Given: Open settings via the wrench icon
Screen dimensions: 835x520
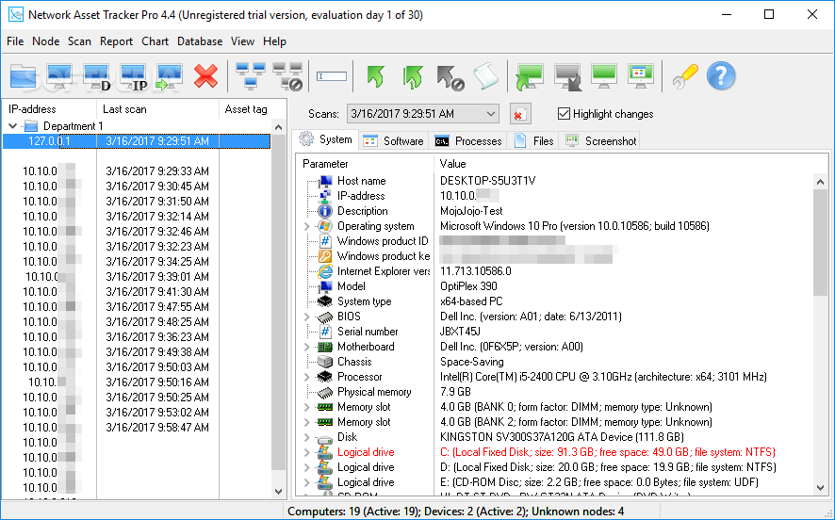Looking at the screenshot, I should [x=685, y=76].
